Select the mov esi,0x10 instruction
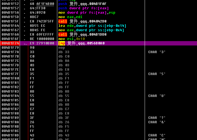Image resolution: width=197 pixels, height=140 pixels. click(72, 39)
